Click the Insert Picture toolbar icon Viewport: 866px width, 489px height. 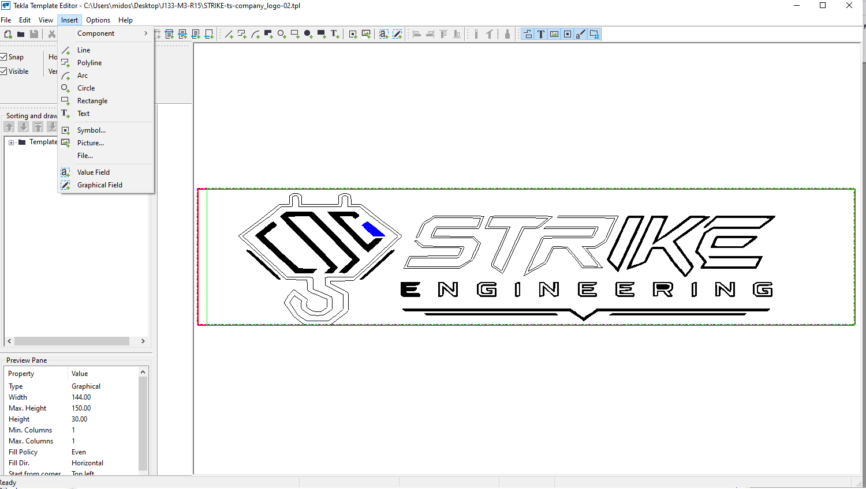tap(367, 34)
